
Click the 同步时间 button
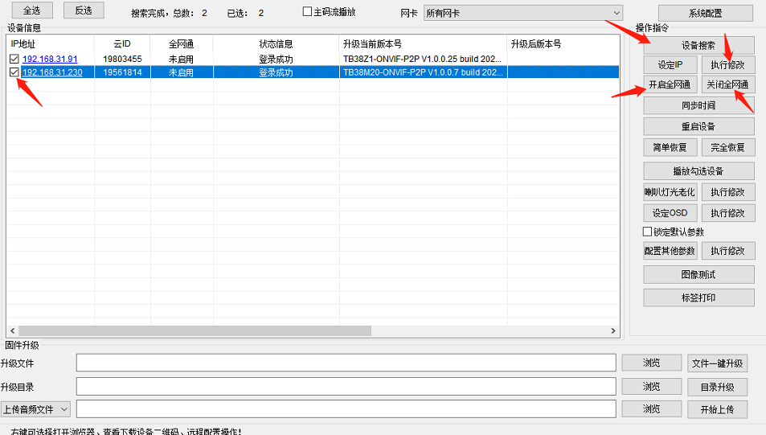pos(698,105)
